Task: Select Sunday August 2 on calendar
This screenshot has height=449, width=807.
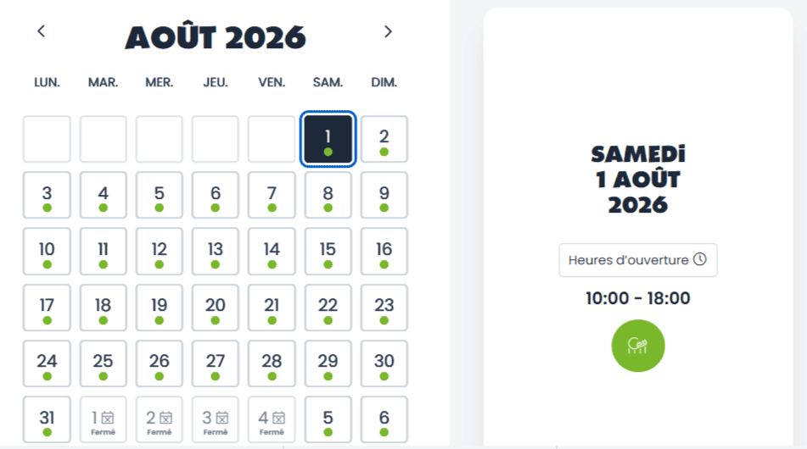Action: pos(384,140)
